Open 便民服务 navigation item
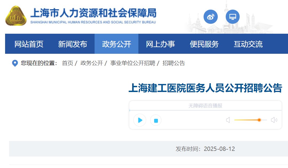 pyautogui.click(x=204, y=44)
